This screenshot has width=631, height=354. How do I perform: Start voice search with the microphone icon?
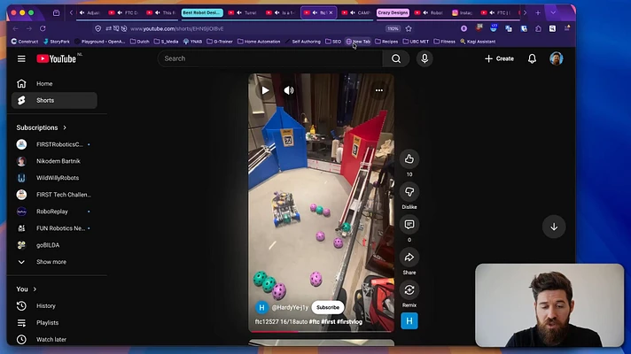tap(425, 58)
